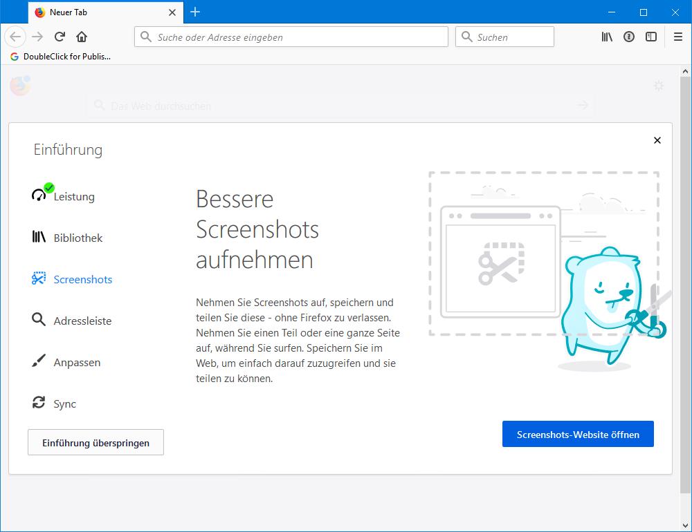
Task: Click the Leistung speedometer icon
Action: click(39, 195)
